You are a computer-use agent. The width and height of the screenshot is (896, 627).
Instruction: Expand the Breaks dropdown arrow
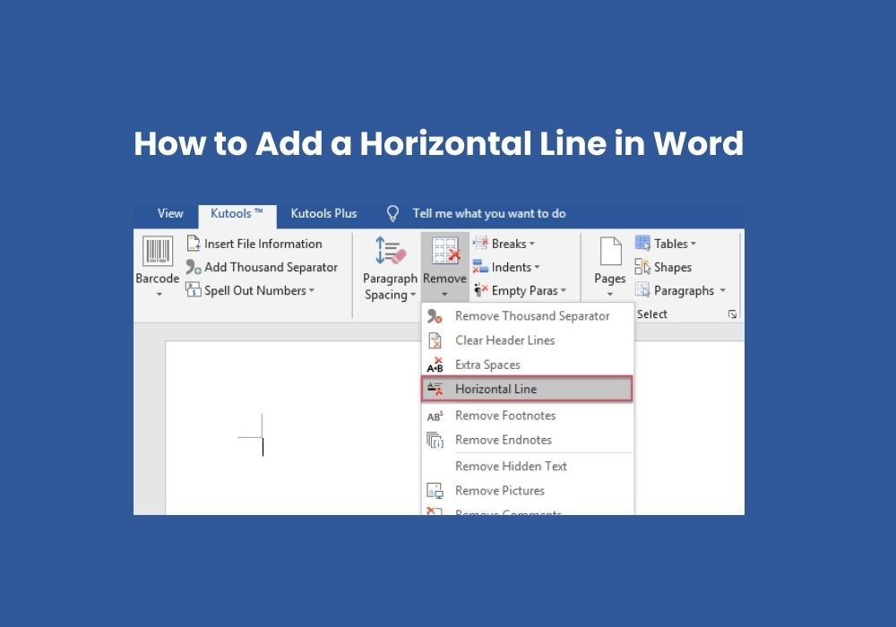coord(532,244)
